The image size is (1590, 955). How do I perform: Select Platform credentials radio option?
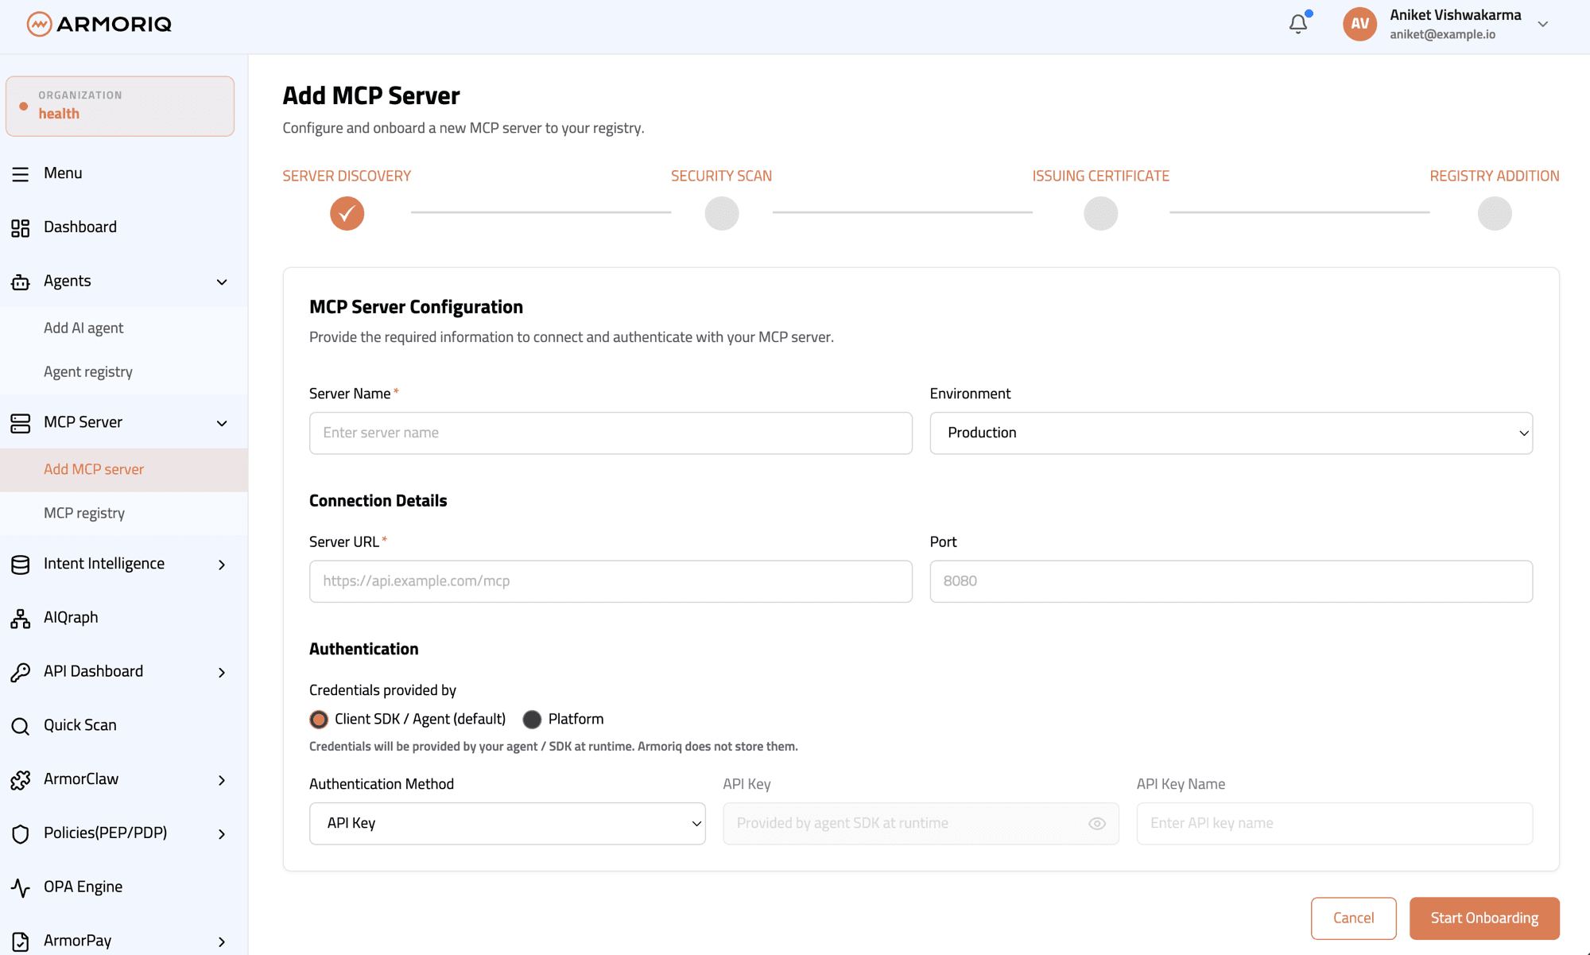[532, 720]
